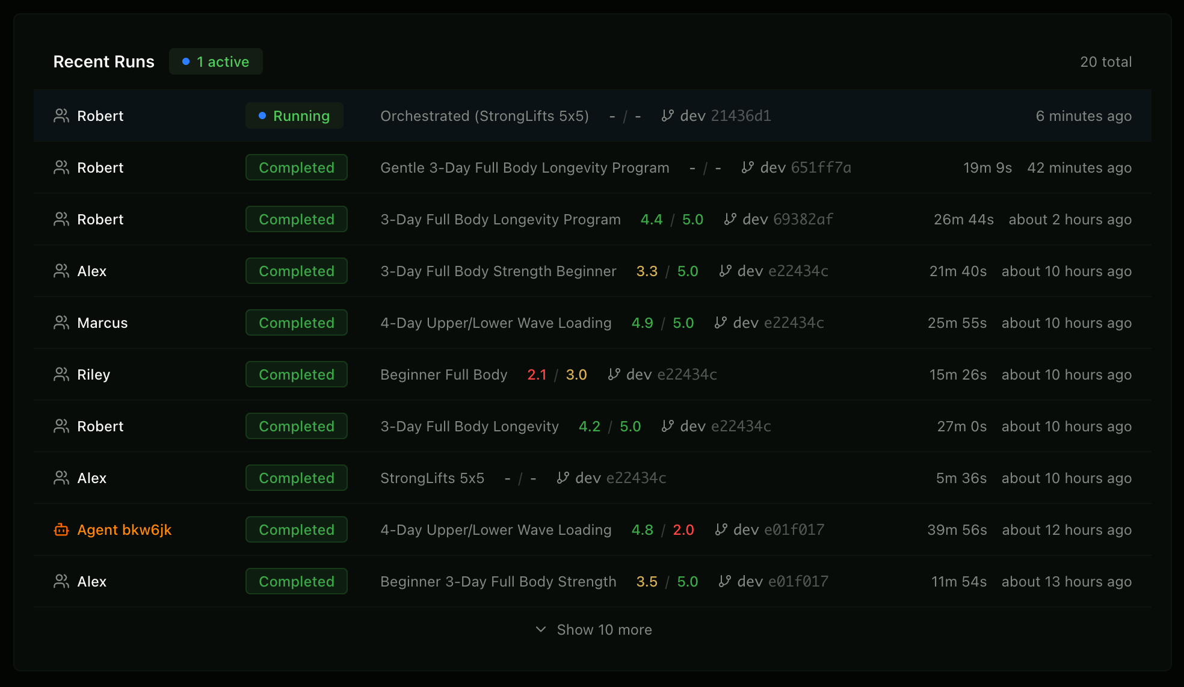
Task: Click the branch icon in Riley's row
Action: click(x=614, y=374)
